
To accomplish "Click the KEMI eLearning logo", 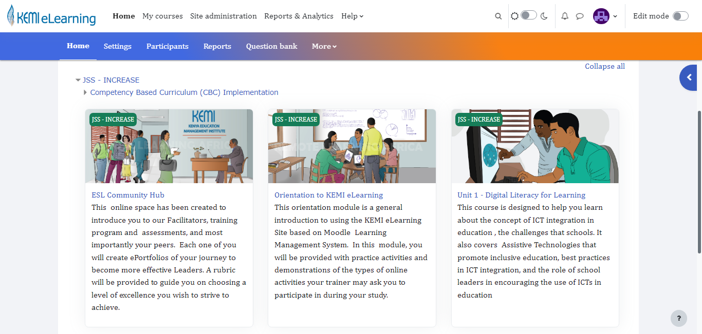I will [x=51, y=16].
